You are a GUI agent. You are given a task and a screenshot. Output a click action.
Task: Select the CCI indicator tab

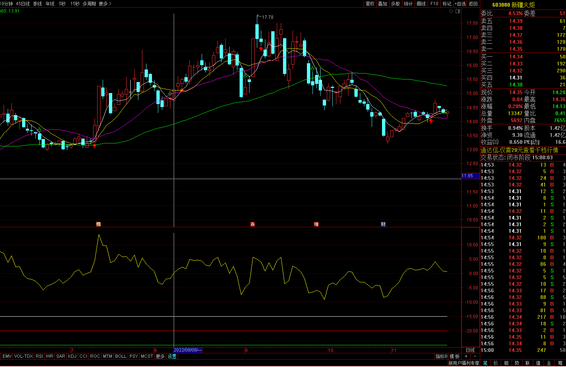point(84,356)
